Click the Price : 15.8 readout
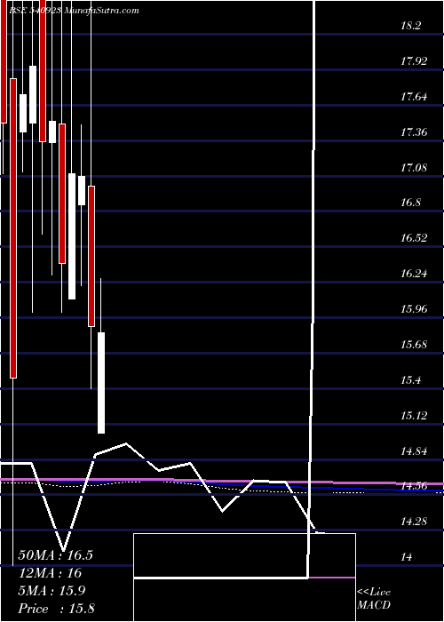Viewport: 444px width, 622px height. [56, 609]
